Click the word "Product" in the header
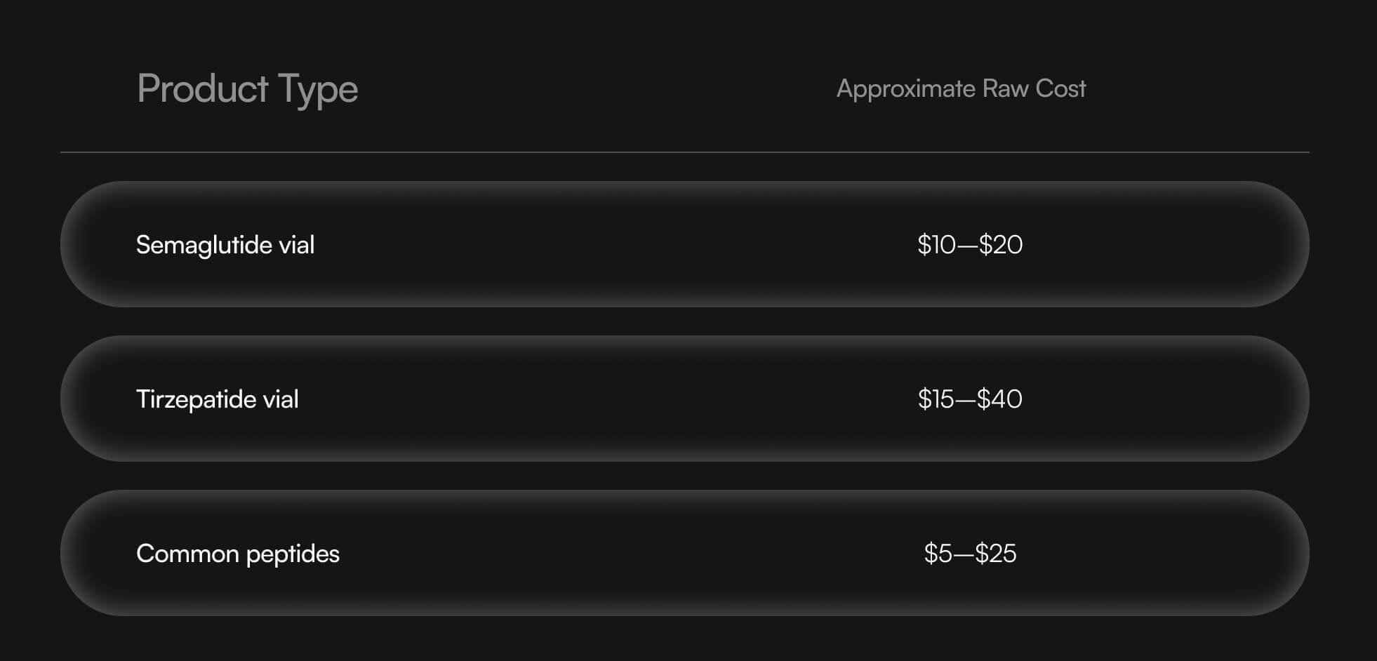Screen dimensions: 1377x661 pos(203,88)
